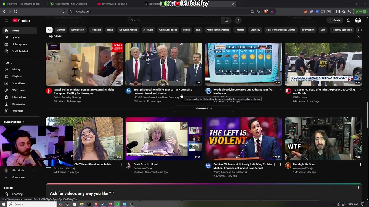Open Steam from the taskbar
The height and width of the screenshot is (207, 369).
coord(103,204)
